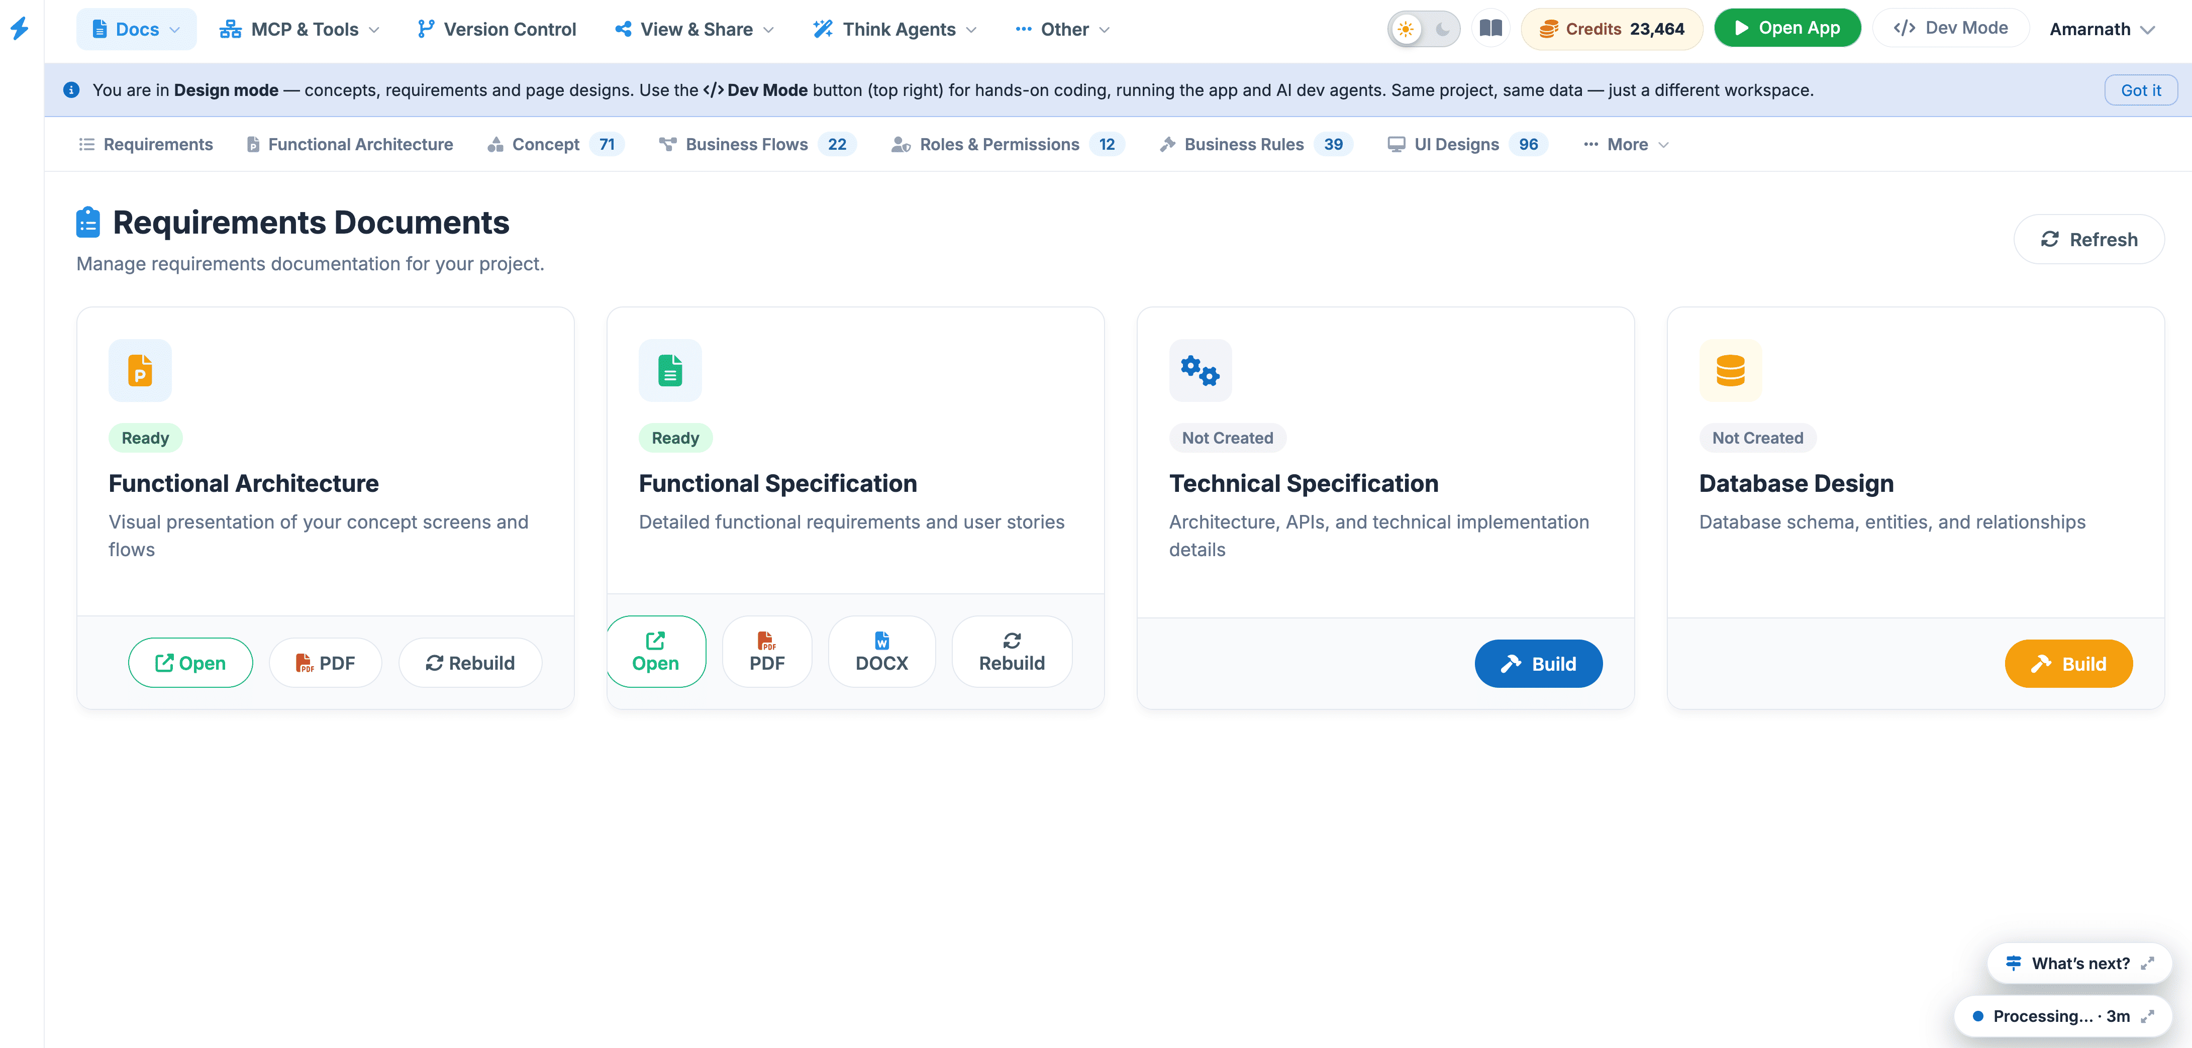Image resolution: width=2192 pixels, height=1048 pixels.
Task: Expand the MCP & Tools dropdown
Action: pyautogui.click(x=300, y=29)
